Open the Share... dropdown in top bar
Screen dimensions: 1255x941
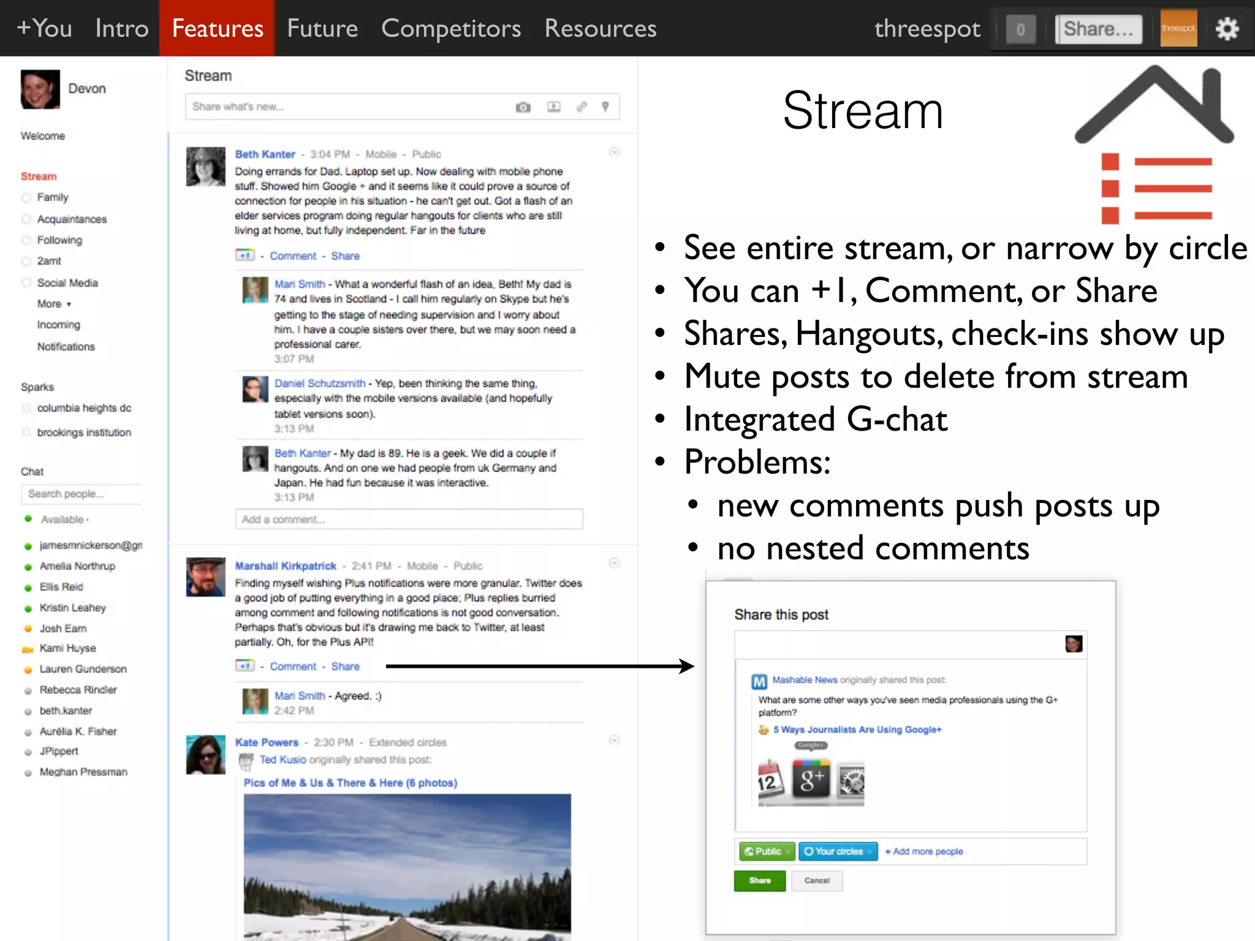click(x=1098, y=29)
